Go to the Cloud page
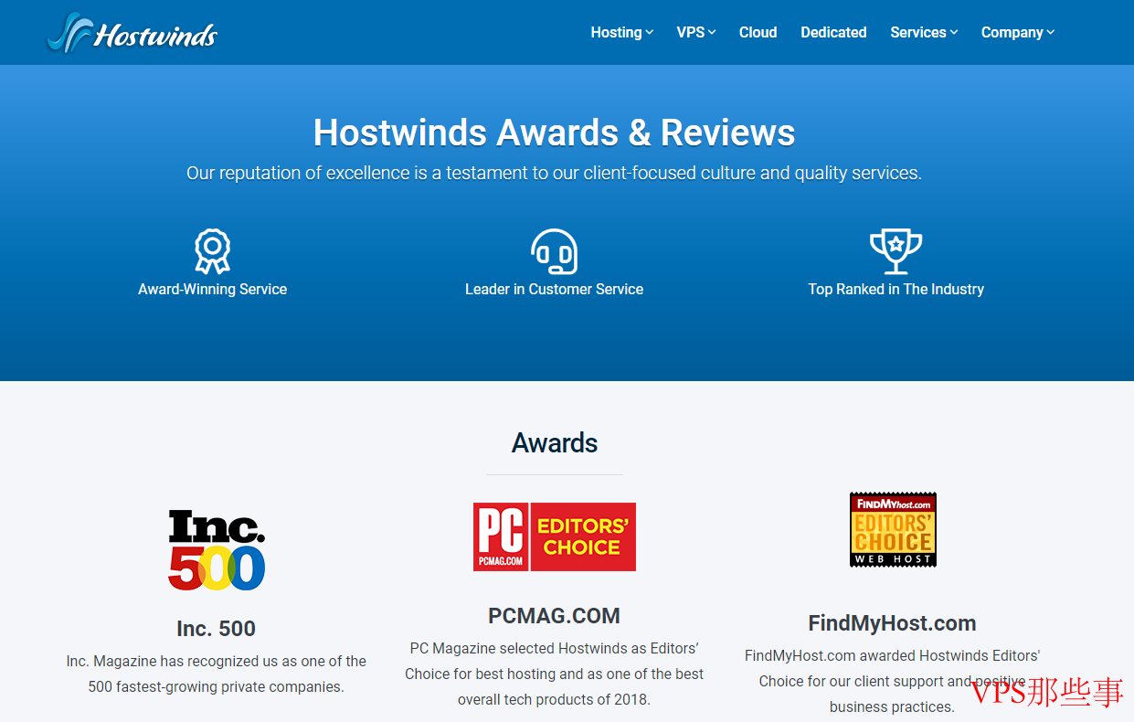Screen dimensions: 1134x722 (758, 32)
